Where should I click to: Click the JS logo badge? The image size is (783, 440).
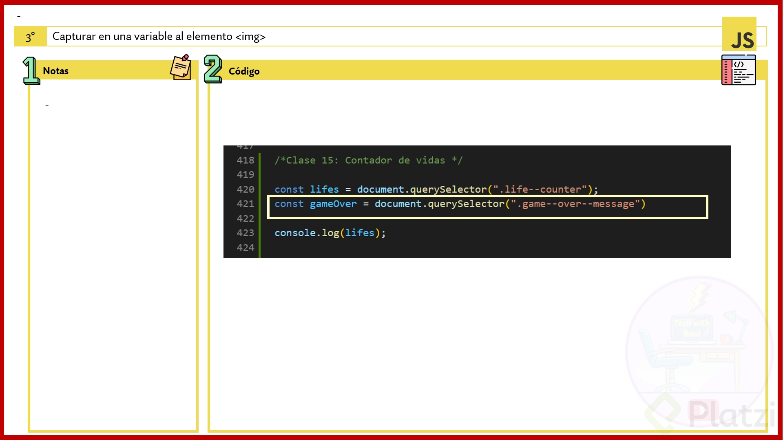coord(739,35)
